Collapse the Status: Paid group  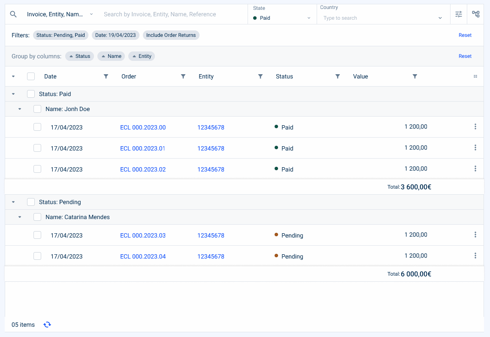coord(13,94)
